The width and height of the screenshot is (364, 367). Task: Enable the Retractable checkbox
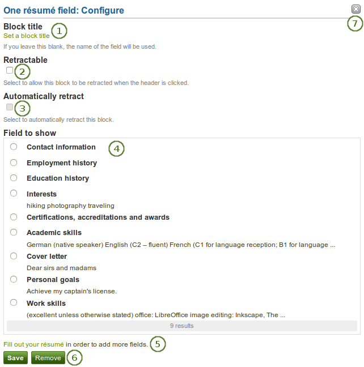tap(10, 70)
